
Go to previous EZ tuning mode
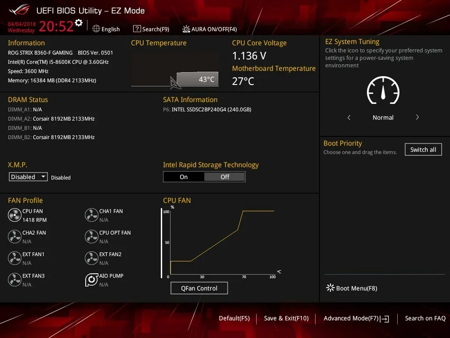349,118
